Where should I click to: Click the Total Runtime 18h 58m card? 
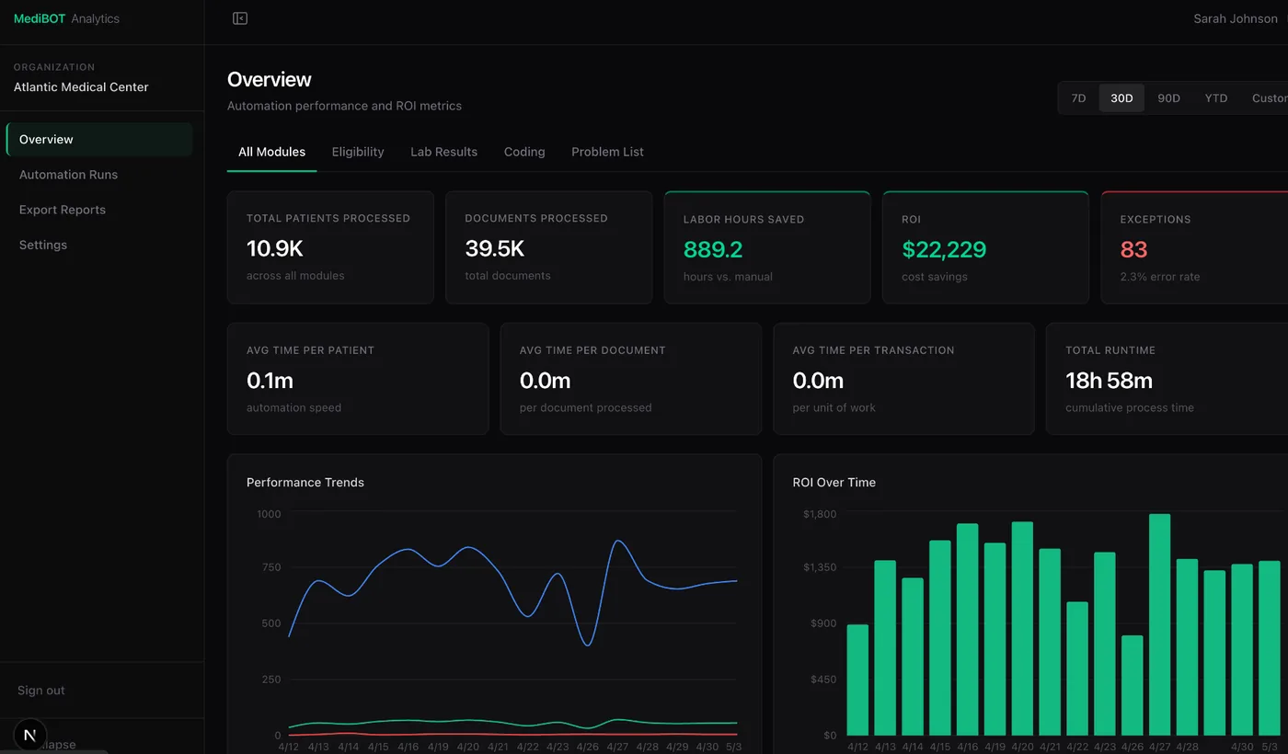1167,379
